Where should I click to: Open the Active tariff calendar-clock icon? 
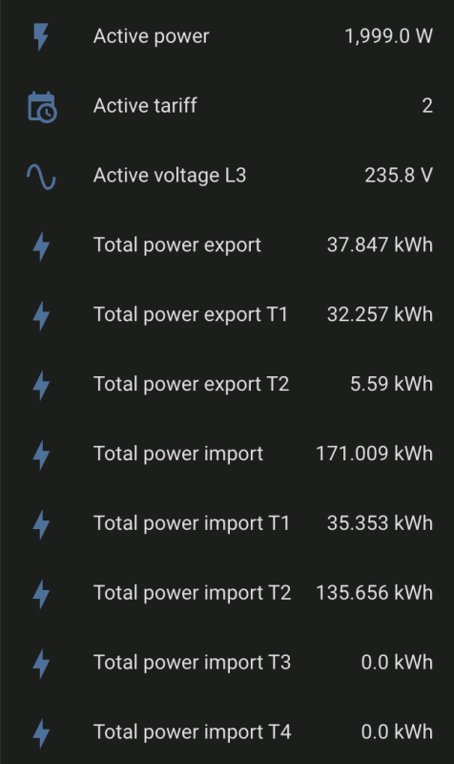click(x=42, y=106)
